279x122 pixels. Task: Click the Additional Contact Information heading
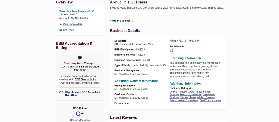[x=136, y=81]
